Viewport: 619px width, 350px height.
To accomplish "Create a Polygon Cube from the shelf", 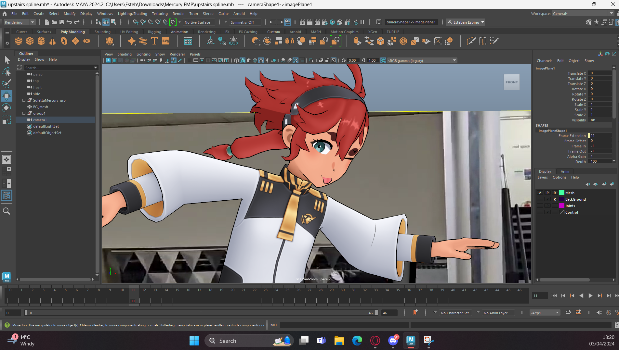I will tap(30, 41).
